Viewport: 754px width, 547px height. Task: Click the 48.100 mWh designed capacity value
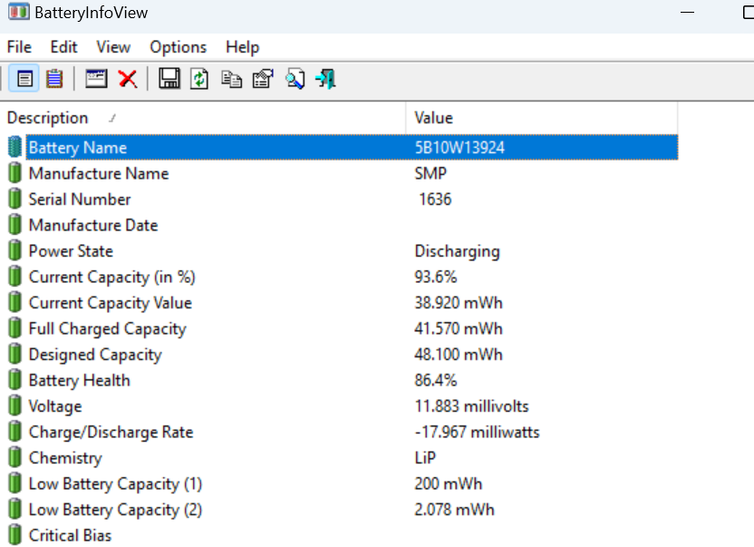[x=459, y=355]
